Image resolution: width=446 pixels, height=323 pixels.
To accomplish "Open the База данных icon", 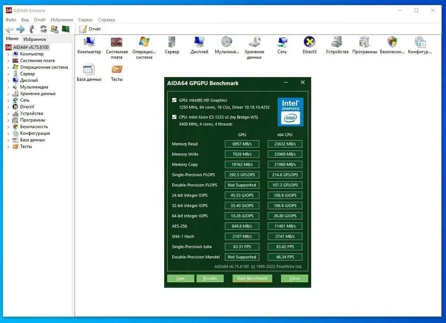I will 89,70.
